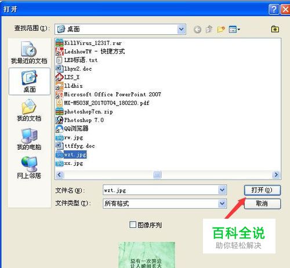
Task: Select QQ浏览器 shortcut
Action: pyautogui.click(x=72, y=129)
